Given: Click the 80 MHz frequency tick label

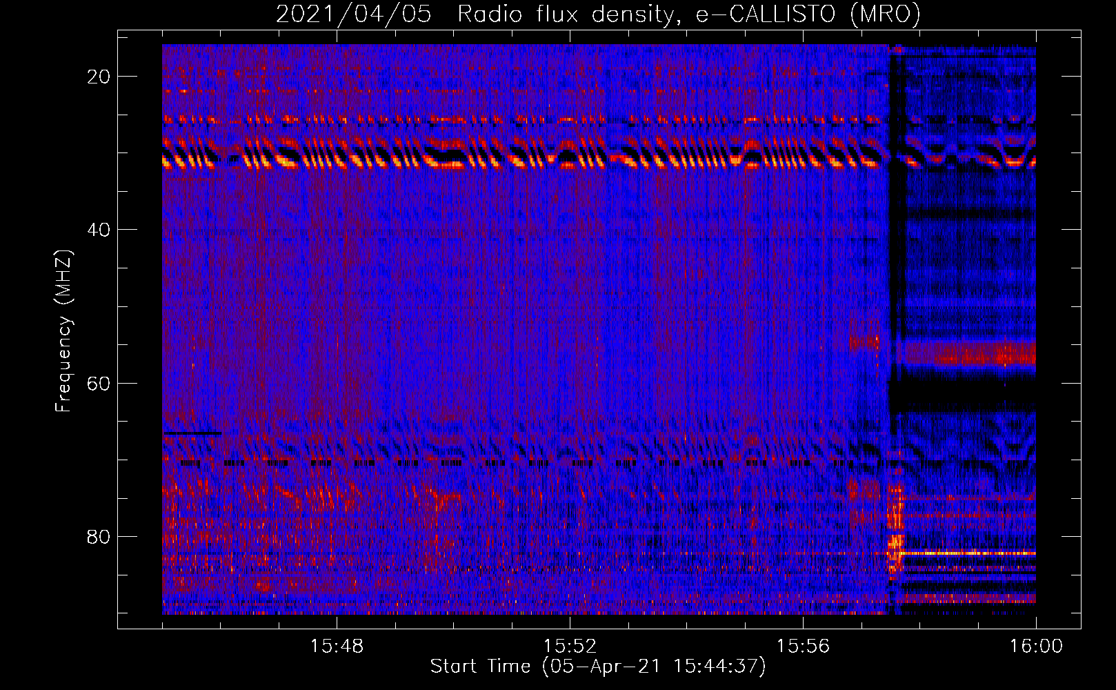Looking at the screenshot, I should click(99, 537).
